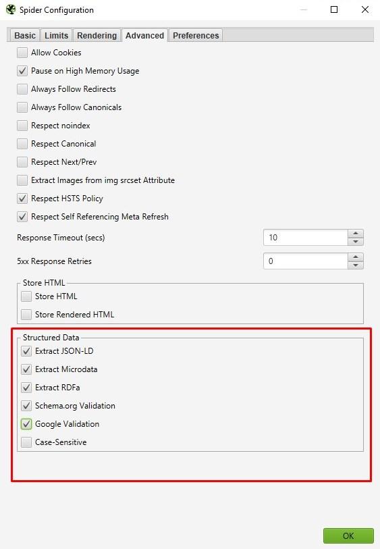Increase 5xx Response Retries using up arrow
Image resolution: width=380 pixels, height=549 pixels.
click(356, 257)
